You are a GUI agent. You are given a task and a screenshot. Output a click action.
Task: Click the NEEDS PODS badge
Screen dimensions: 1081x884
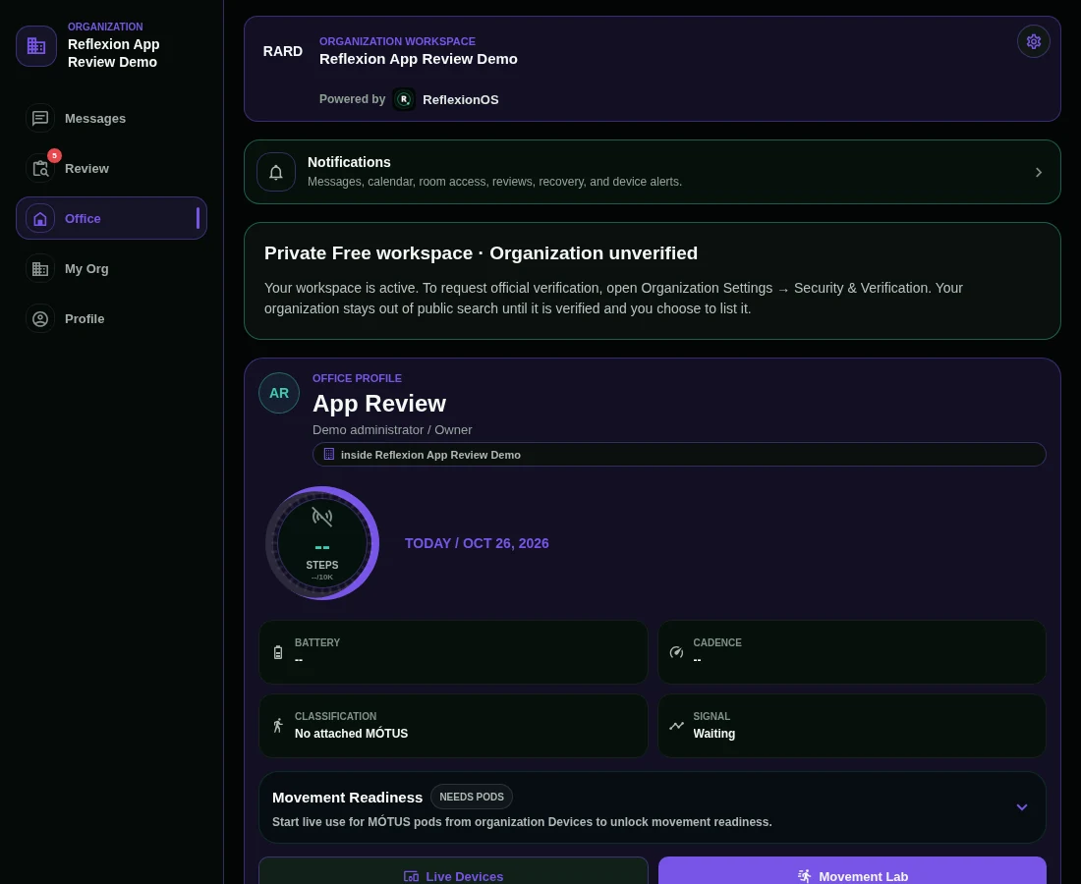click(x=472, y=797)
